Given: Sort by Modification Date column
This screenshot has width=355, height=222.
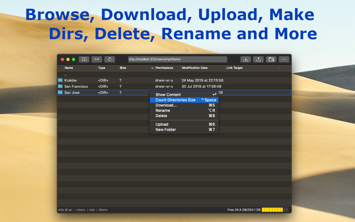Looking at the screenshot, I should click(x=194, y=68).
